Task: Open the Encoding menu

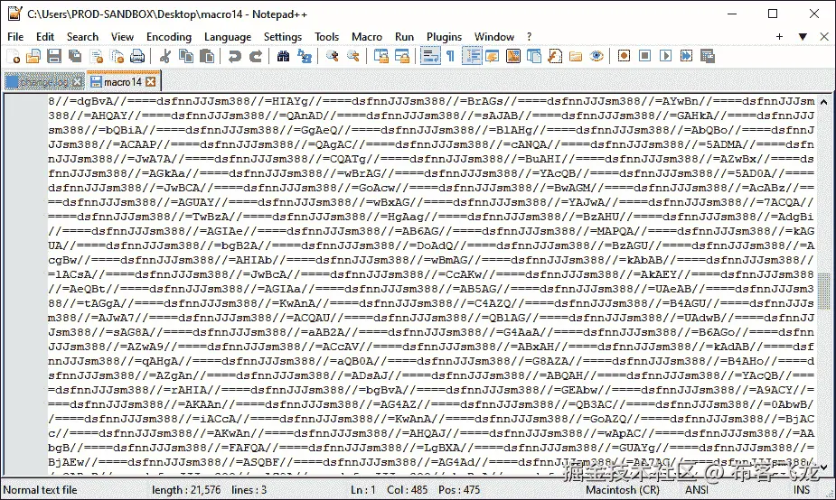Action: pyautogui.click(x=169, y=37)
